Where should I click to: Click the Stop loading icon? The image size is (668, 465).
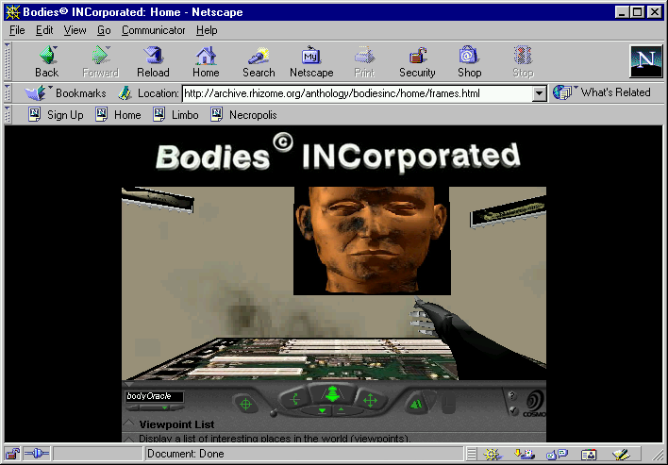(523, 56)
